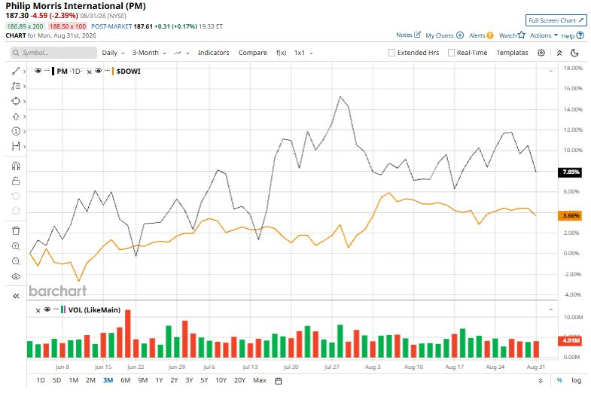The image size is (591, 393).
Task: Activate the magnet snap tool
Action: click(x=16, y=166)
